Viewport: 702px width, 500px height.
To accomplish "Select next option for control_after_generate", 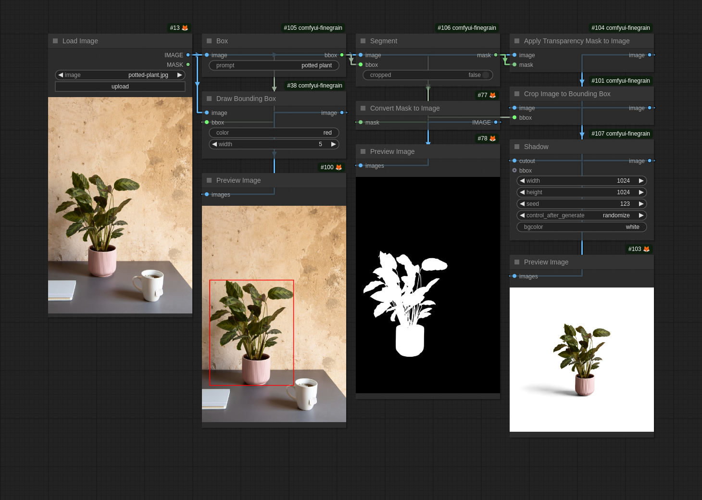I will [x=641, y=215].
